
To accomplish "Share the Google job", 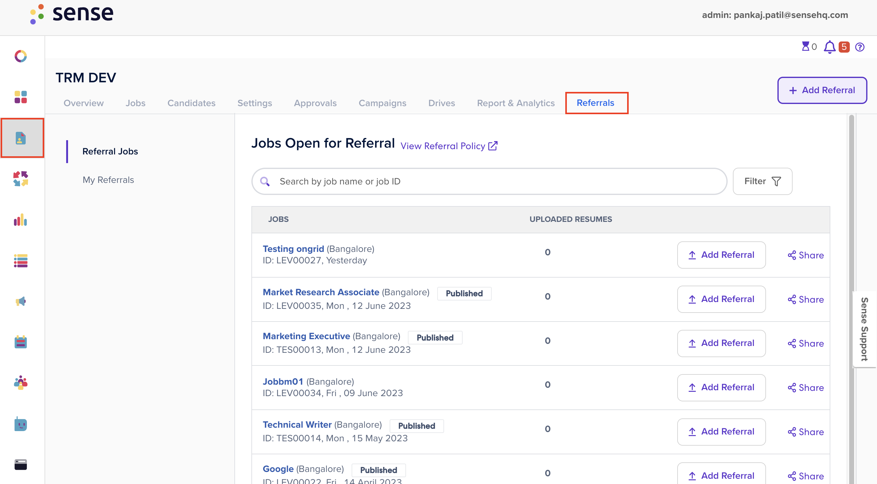I will [806, 476].
